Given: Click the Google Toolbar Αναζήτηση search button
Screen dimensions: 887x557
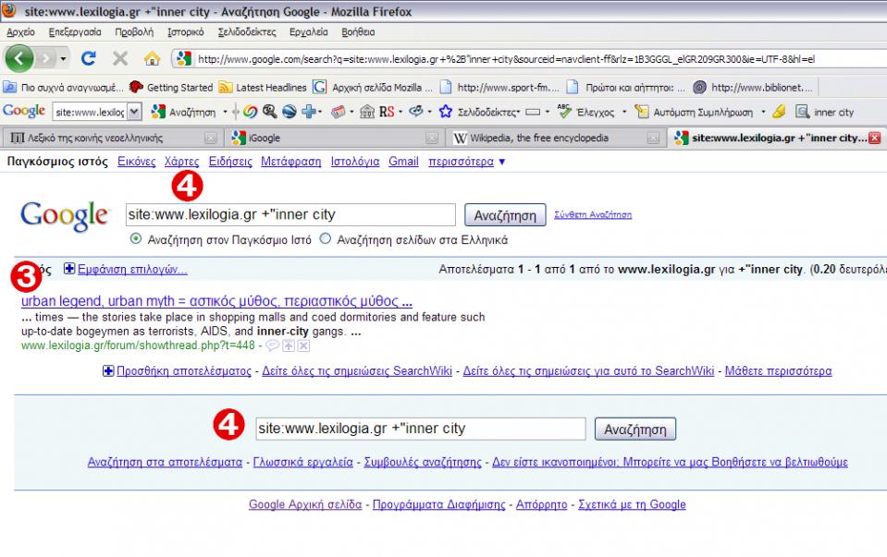Looking at the screenshot, I should [183, 112].
